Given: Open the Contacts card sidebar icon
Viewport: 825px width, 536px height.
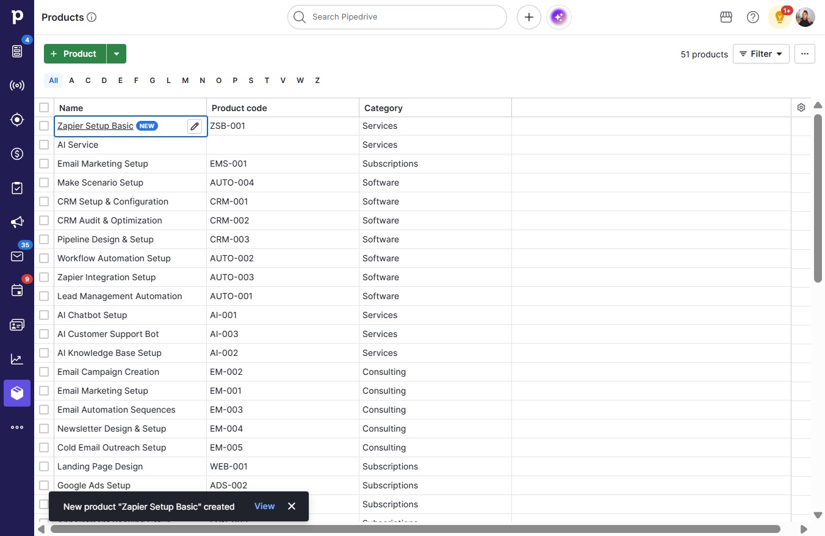Looking at the screenshot, I should point(17,325).
